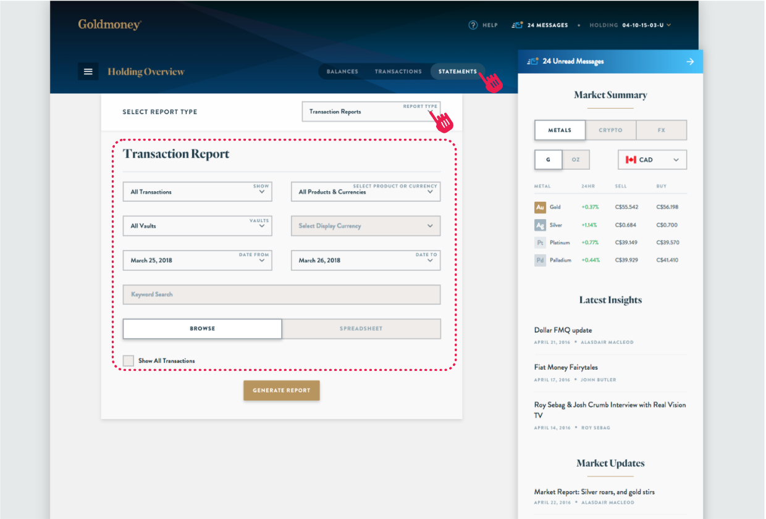Click the Platinum Pt metal icon
This screenshot has height=519, width=766.
point(541,243)
